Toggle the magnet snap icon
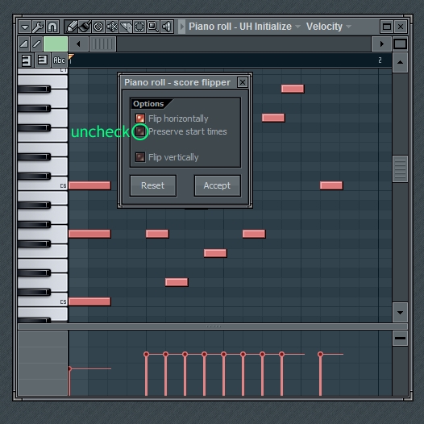 [x=52, y=27]
